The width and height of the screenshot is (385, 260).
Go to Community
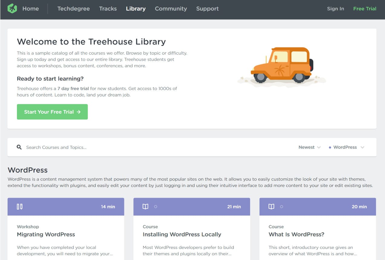tap(171, 9)
